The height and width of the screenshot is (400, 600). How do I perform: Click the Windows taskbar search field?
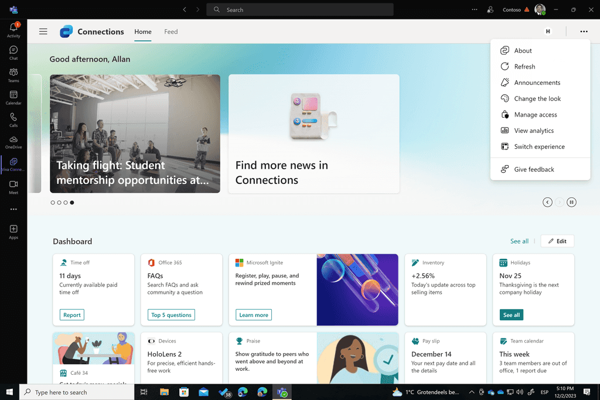click(77, 392)
